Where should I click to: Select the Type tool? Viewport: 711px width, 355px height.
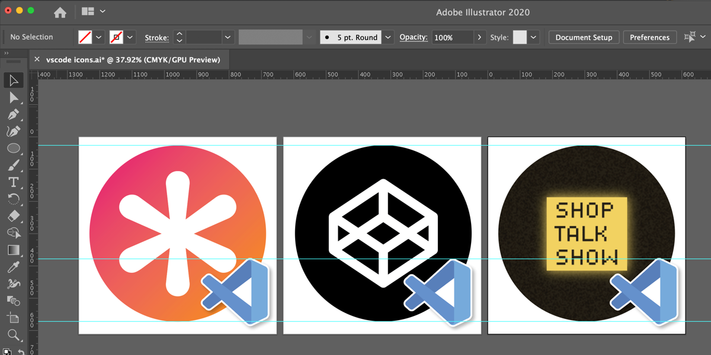click(x=14, y=182)
